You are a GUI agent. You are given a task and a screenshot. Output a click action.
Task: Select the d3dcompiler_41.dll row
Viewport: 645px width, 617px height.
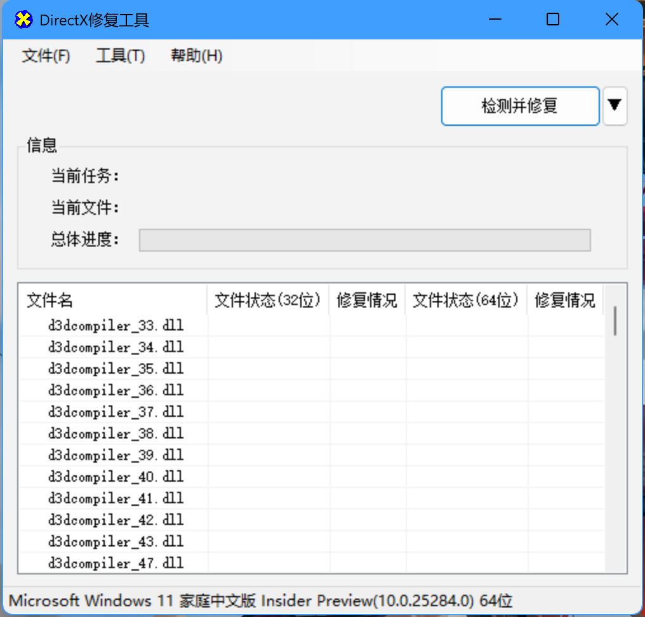312,498
